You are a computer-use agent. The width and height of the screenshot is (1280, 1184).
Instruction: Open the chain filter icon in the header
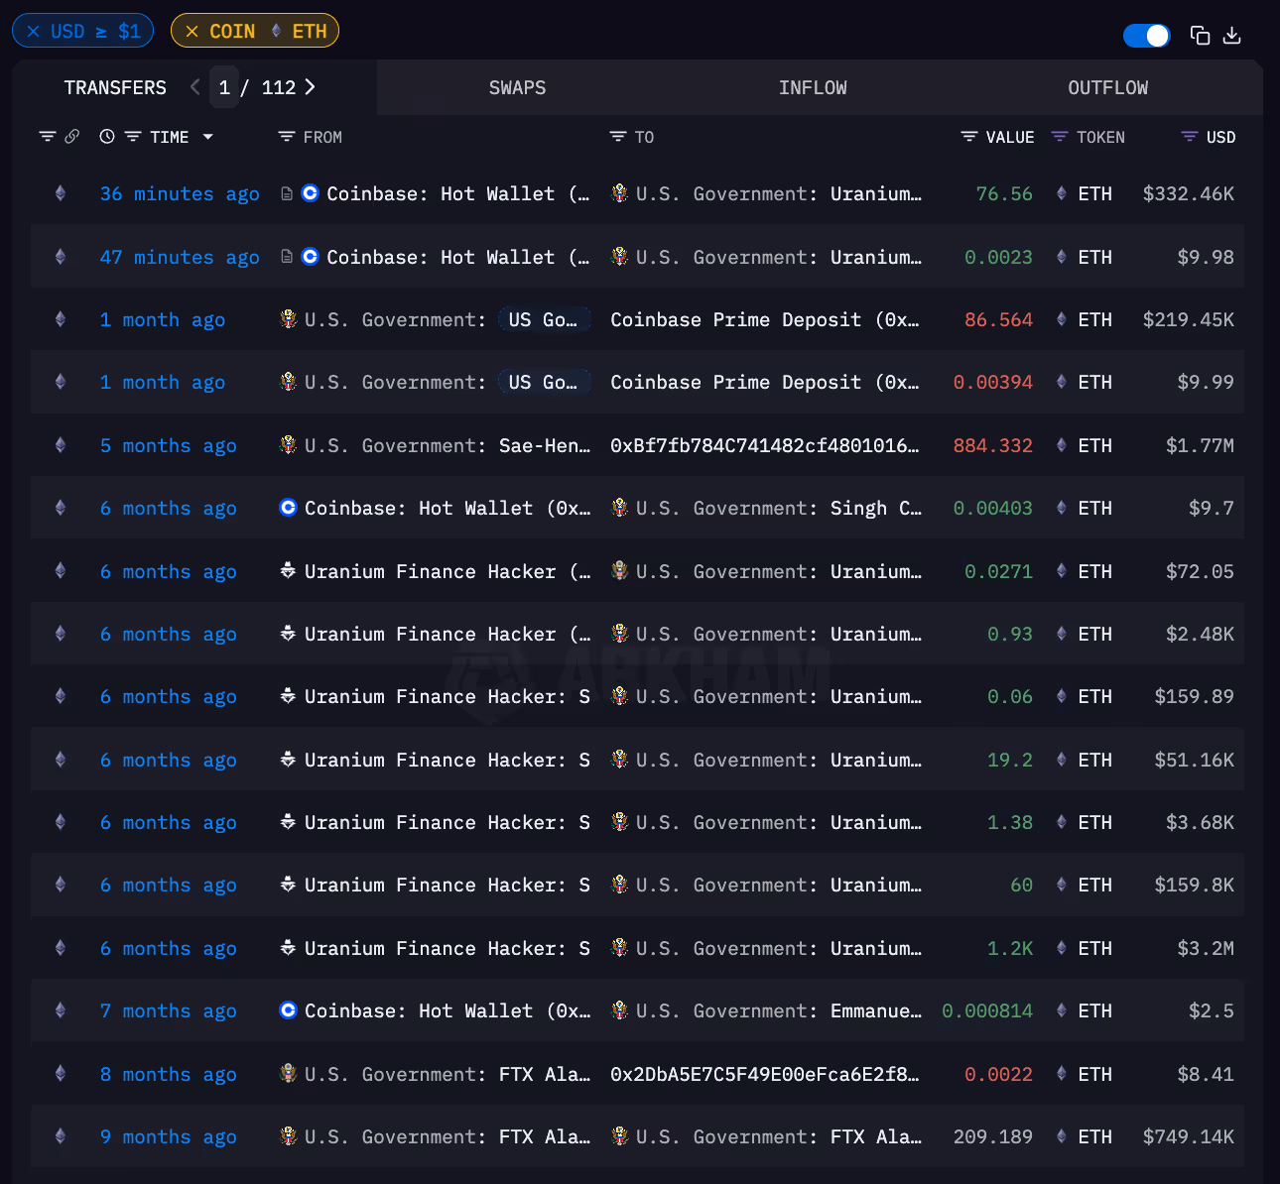(47, 137)
